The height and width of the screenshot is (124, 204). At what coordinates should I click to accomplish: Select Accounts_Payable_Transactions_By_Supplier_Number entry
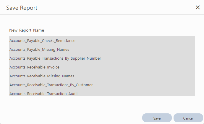pos(55,58)
